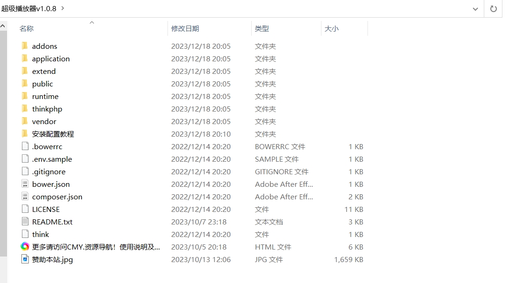Select the LICENSE file name

pos(46,209)
